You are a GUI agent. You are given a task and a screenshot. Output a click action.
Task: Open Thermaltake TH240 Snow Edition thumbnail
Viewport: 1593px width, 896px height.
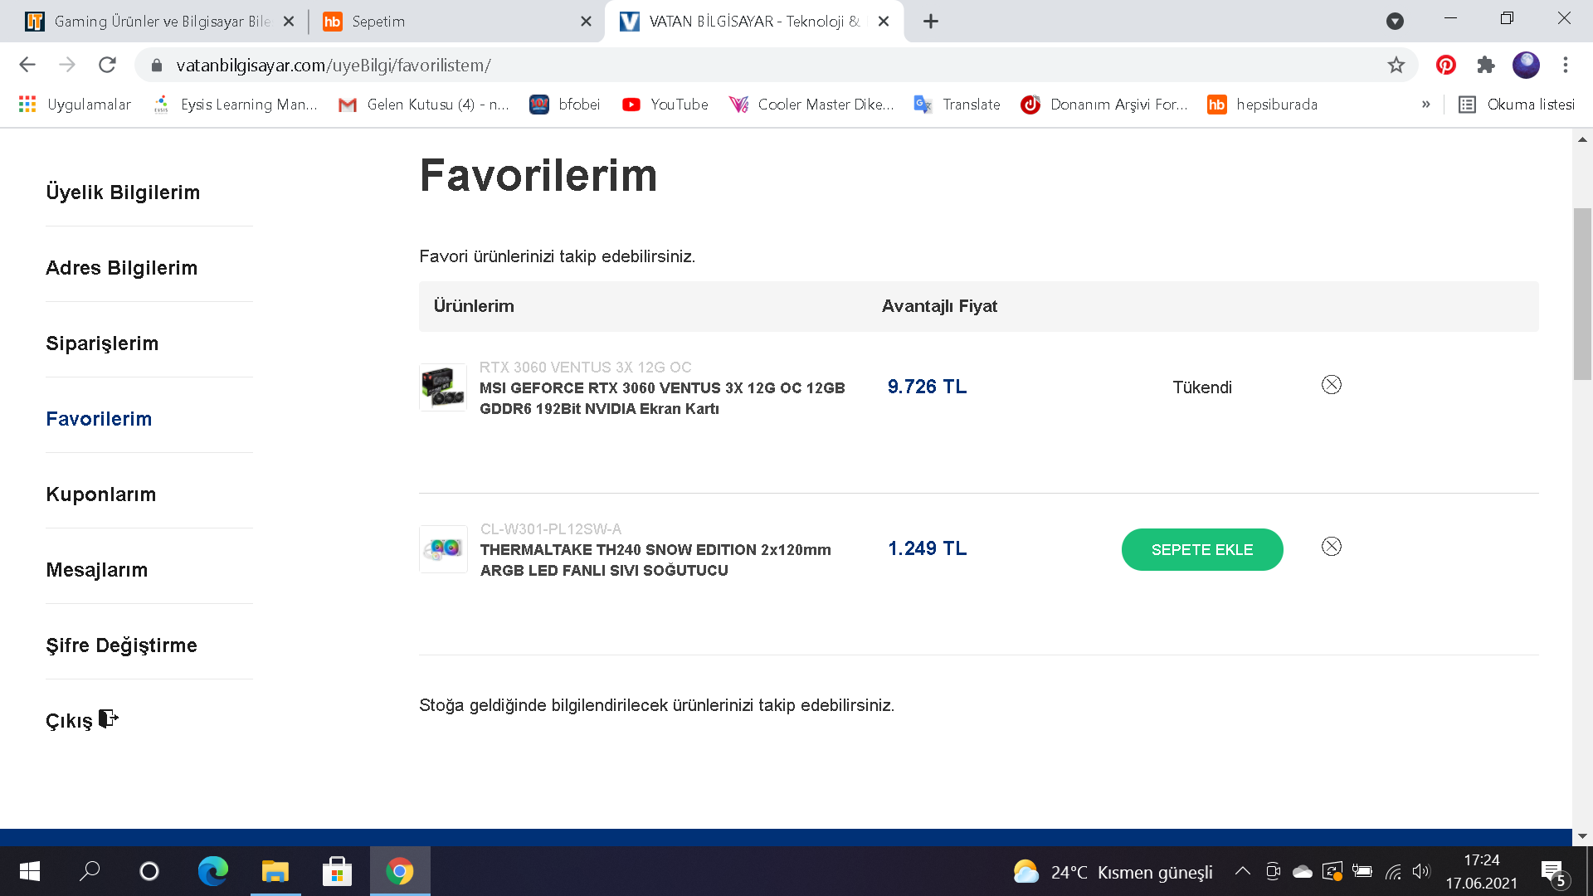(x=443, y=549)
